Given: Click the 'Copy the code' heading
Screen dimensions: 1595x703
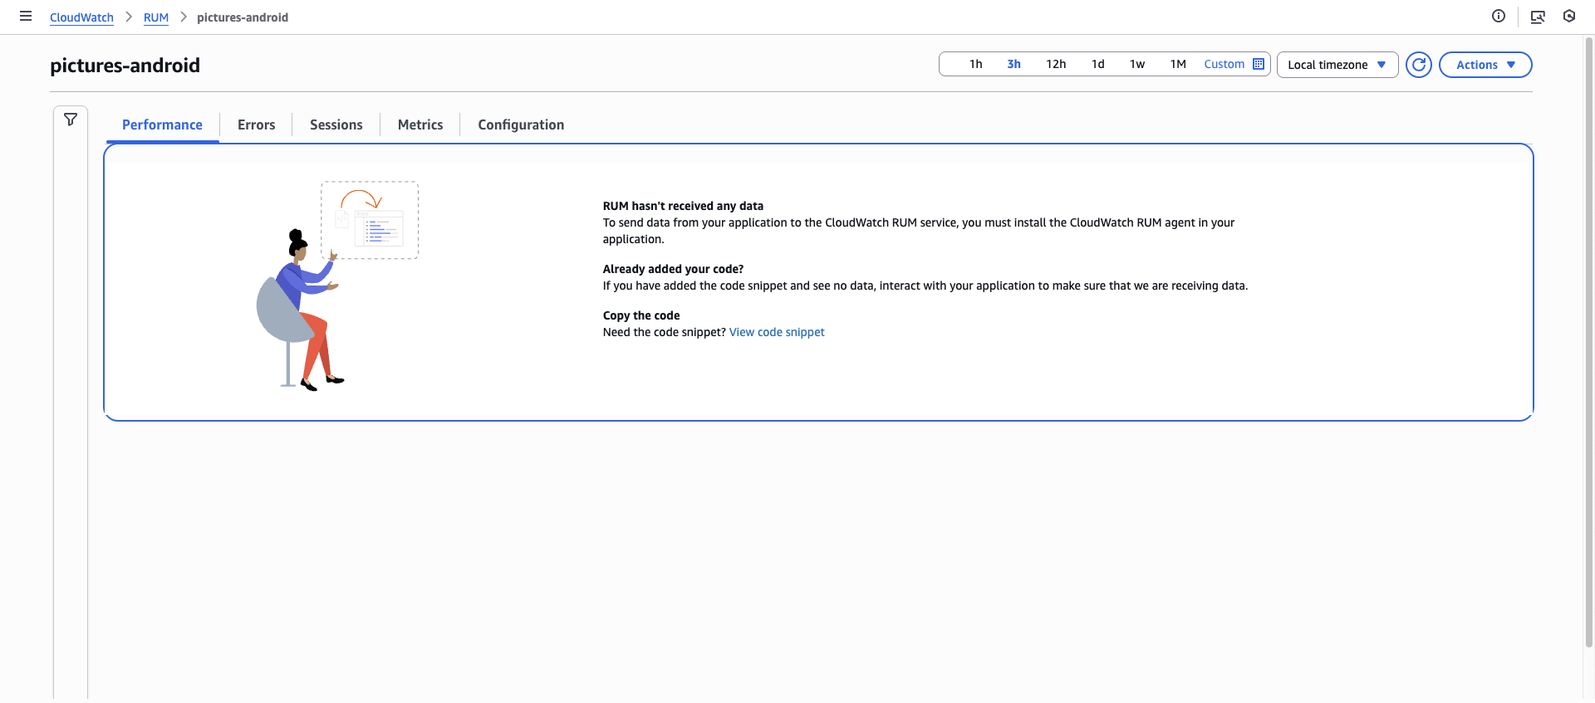Looking at the screenshot, I should click(x=641, y=315).
